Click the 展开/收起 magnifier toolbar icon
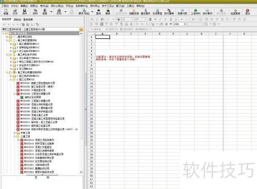Image resolution: width=257 pixels, height=189 pixels. 84,12
